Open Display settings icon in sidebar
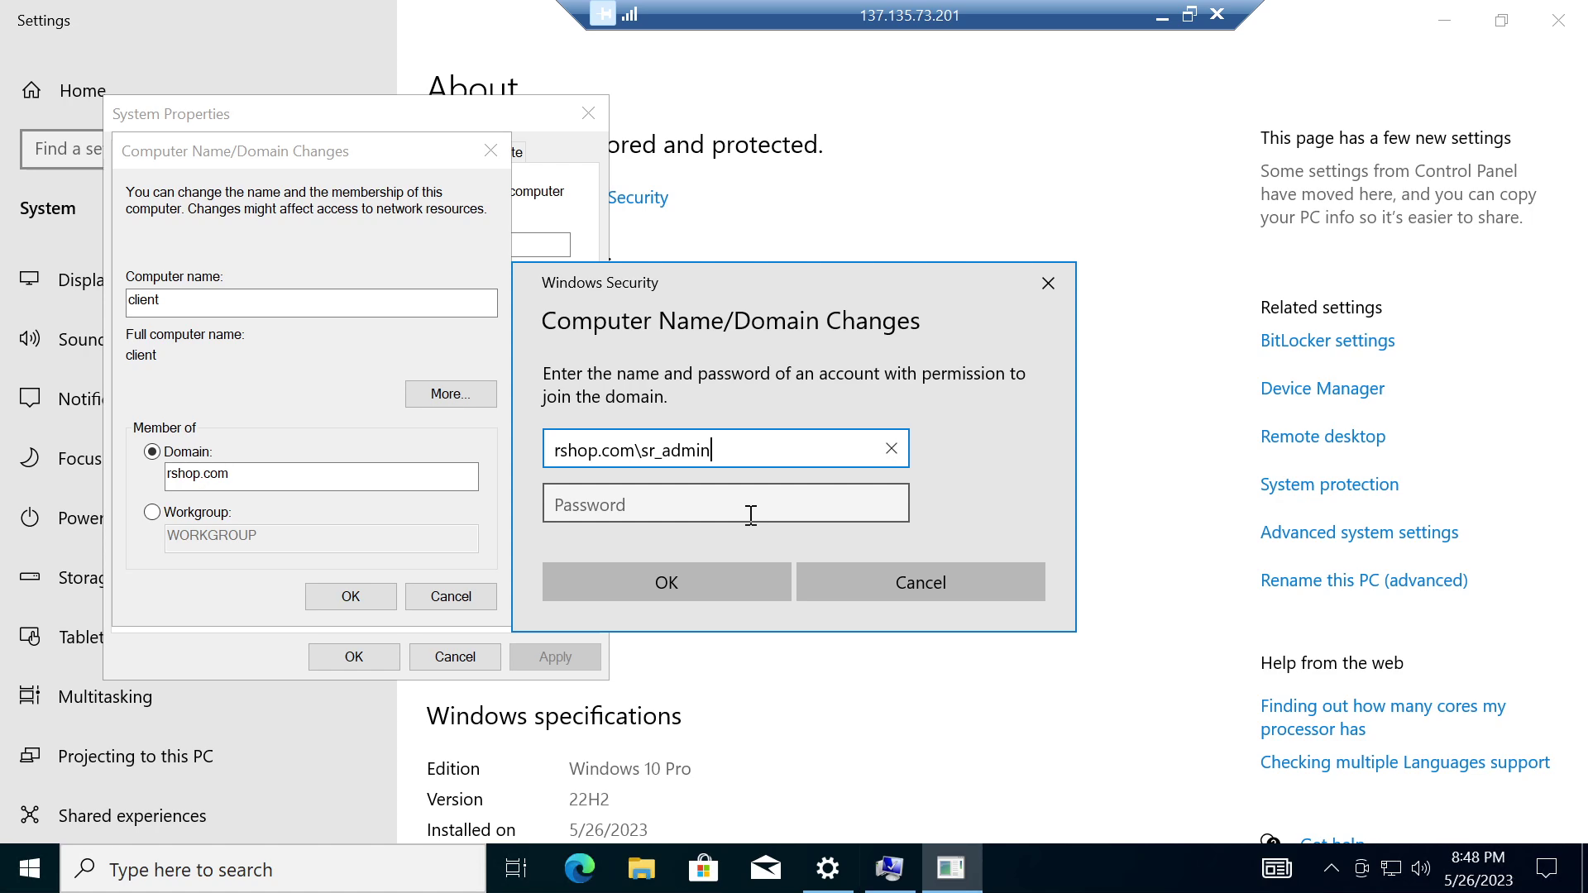The height and width of the screenshot is (893, 1588). click(x=30, y=279)
